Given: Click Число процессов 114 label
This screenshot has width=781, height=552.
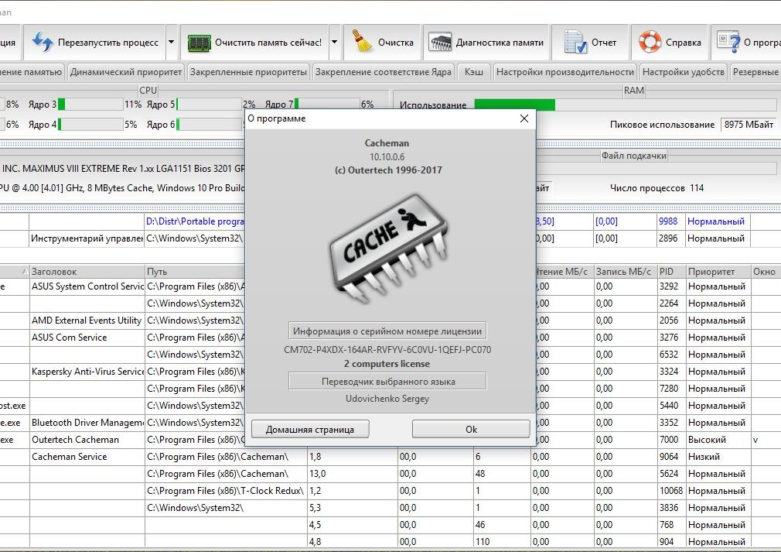Looking at the screenshot, I should (x=657, y=188).
